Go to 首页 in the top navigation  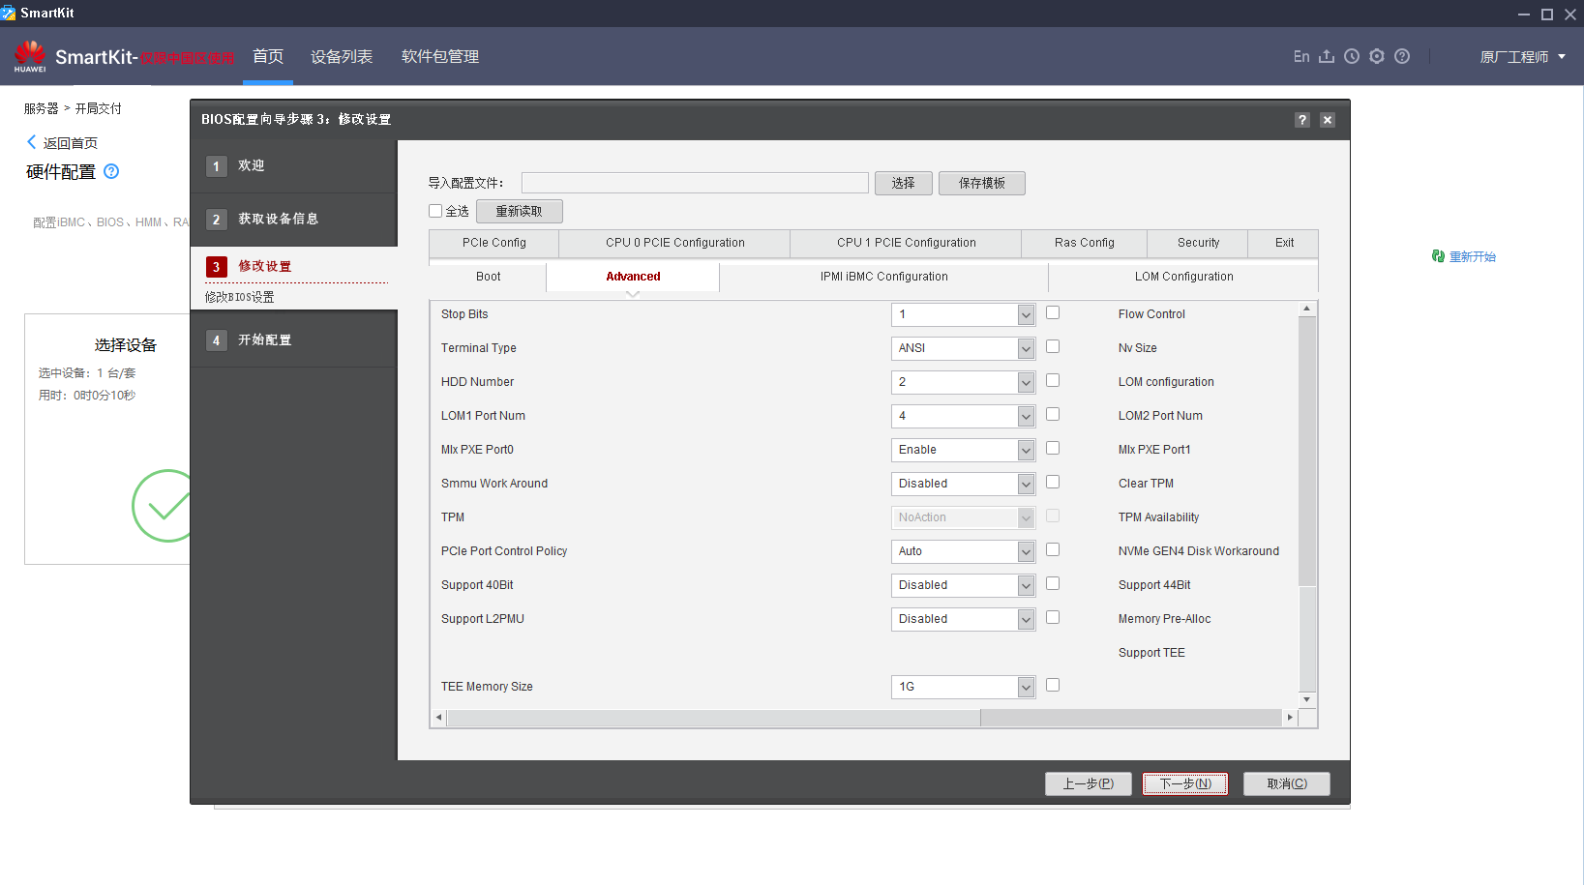click(x=268, y=56)
